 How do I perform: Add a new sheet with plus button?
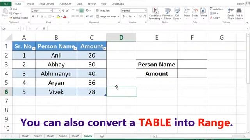(102, 136)
